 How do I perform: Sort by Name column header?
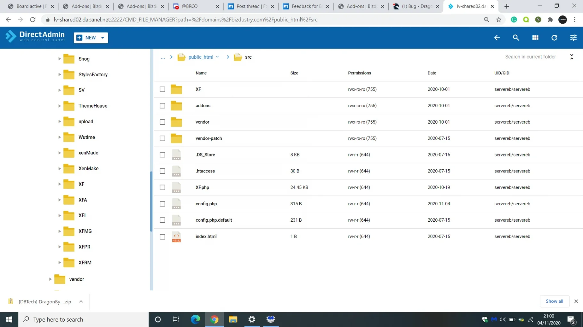(x=201, y=73)
